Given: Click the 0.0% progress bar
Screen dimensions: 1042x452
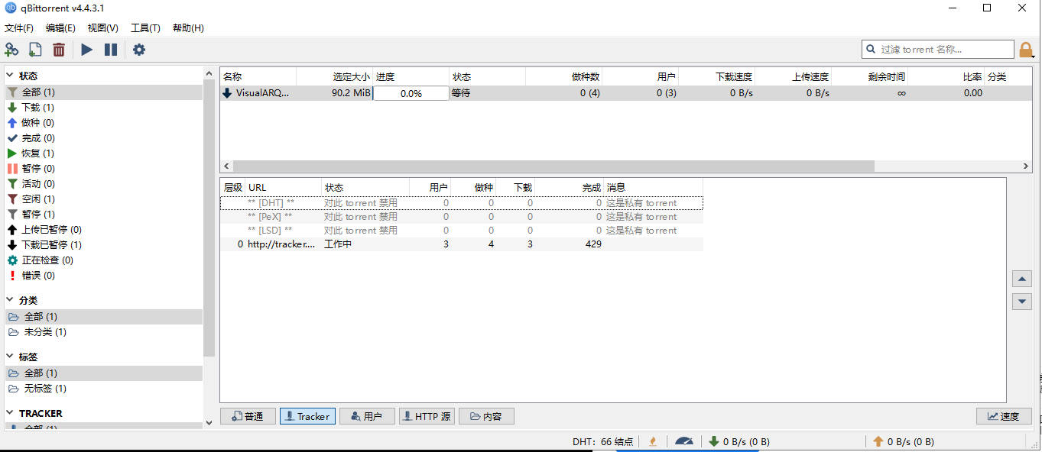Looking at the screenshot, I should (x=411, y=93).
